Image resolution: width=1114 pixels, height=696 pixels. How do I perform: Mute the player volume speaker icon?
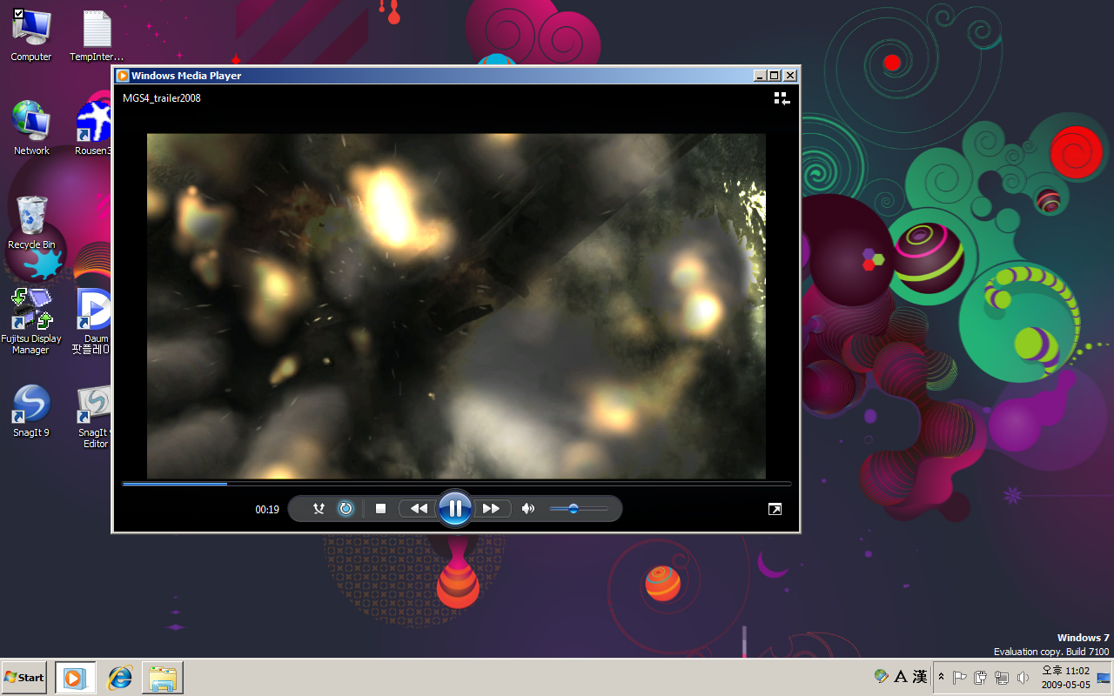pyautogui.click(x=527, y=509)
